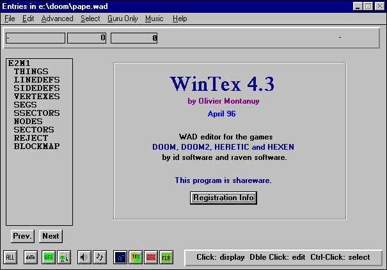The width and height of the screenshot is (387, 270).
Task: Maximize the WinTex window
Action: pos(368,6)
